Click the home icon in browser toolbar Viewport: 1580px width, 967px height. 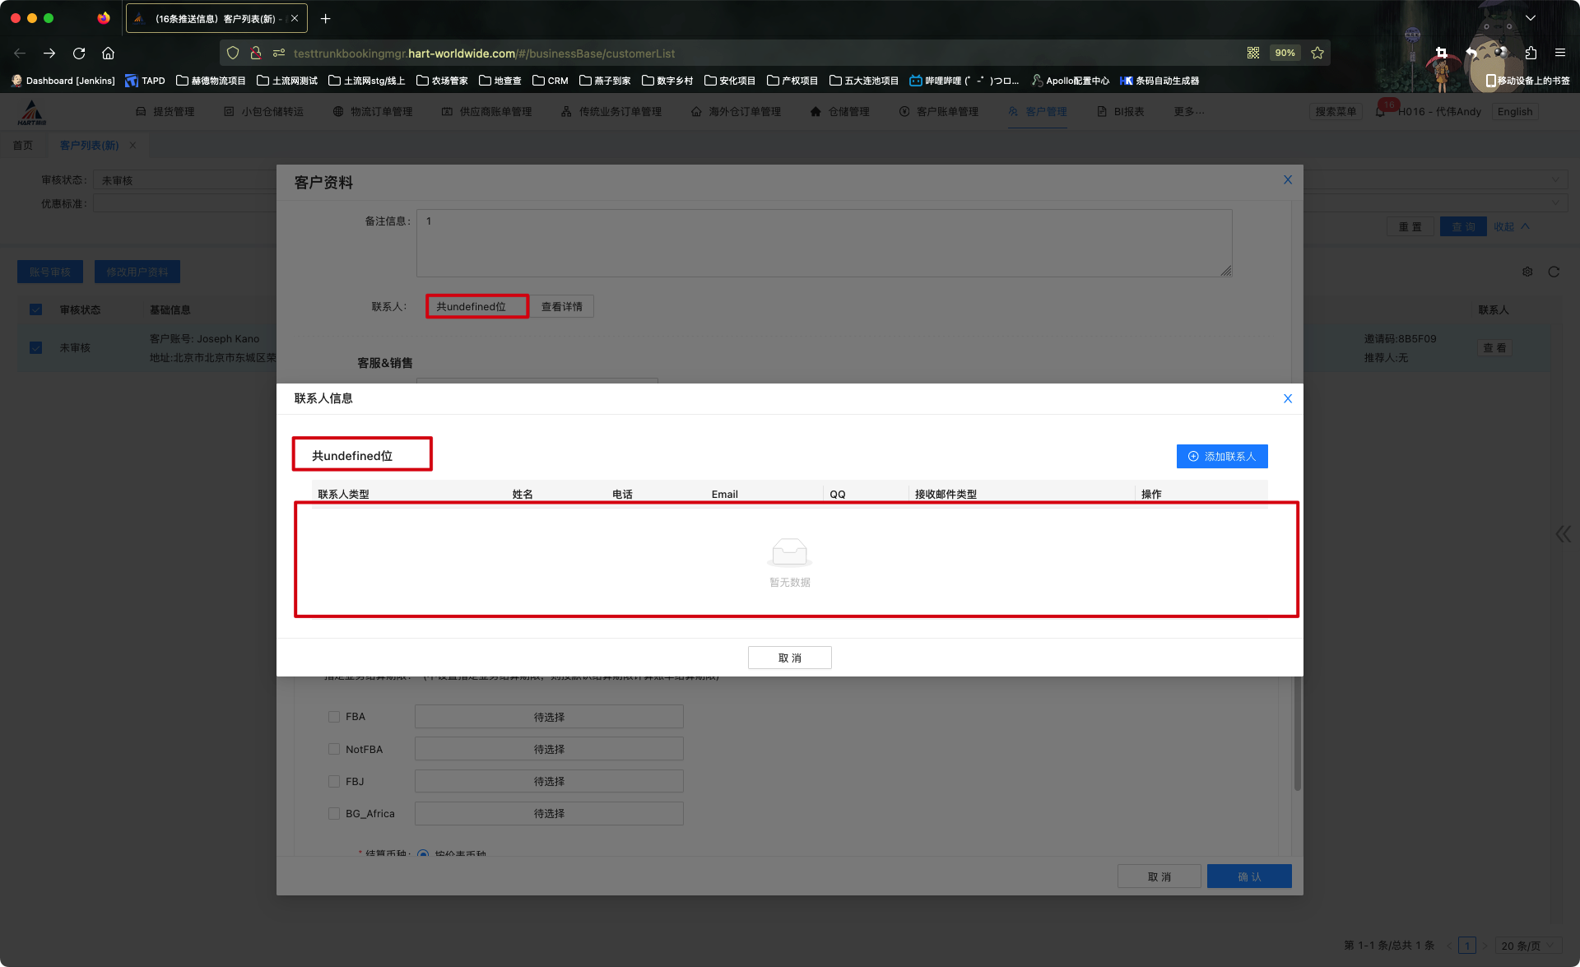[108, 53]
